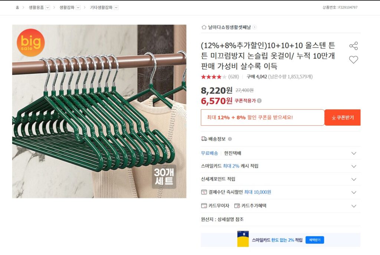
Task: Open the (628) reviews link
Action: point(233,77)
